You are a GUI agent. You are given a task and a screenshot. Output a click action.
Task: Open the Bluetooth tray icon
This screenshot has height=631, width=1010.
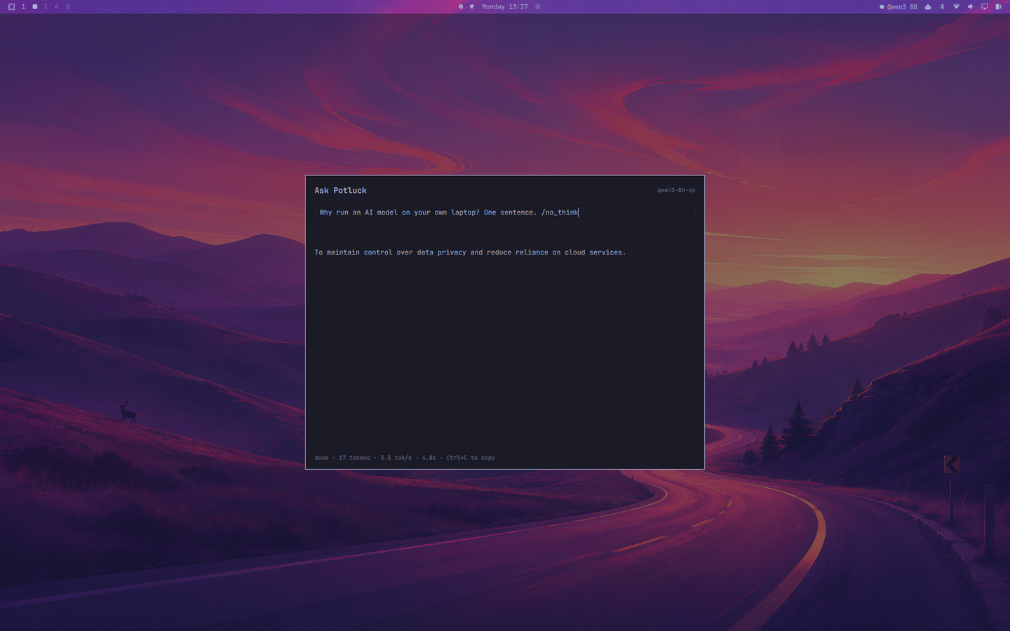(x=942, y=6)
